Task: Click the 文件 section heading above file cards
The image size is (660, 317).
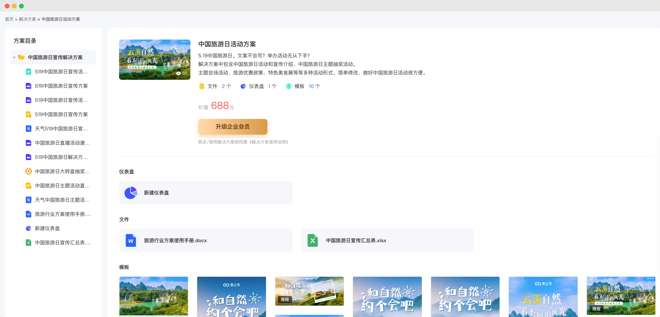Action: tap(124, 219)
